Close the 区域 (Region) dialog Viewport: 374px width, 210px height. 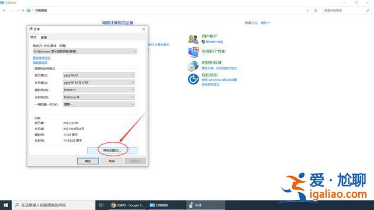pos(144,29)
